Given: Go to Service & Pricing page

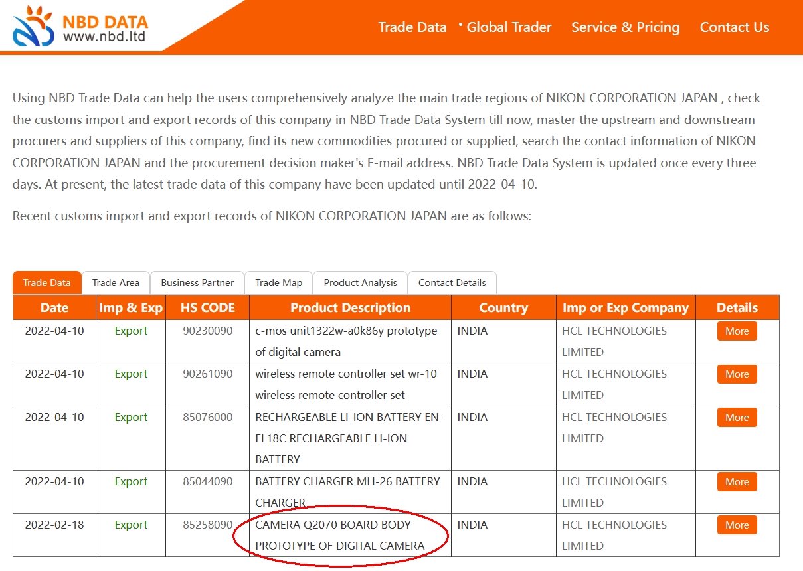Looking at the screenshot, I should pyautogui.click(x=625, y=27).
